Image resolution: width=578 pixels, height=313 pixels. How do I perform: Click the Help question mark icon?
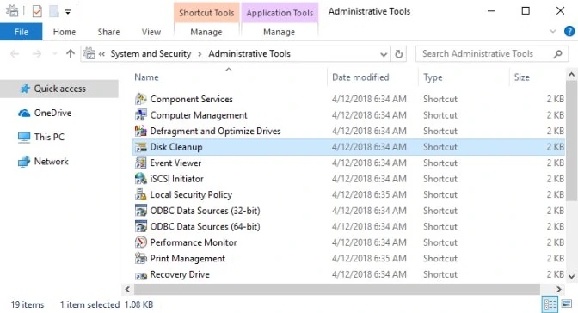569,31
